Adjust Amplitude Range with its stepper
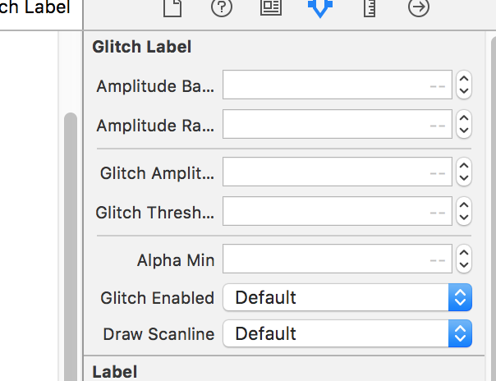496x381 pixels. pos(464,124)
